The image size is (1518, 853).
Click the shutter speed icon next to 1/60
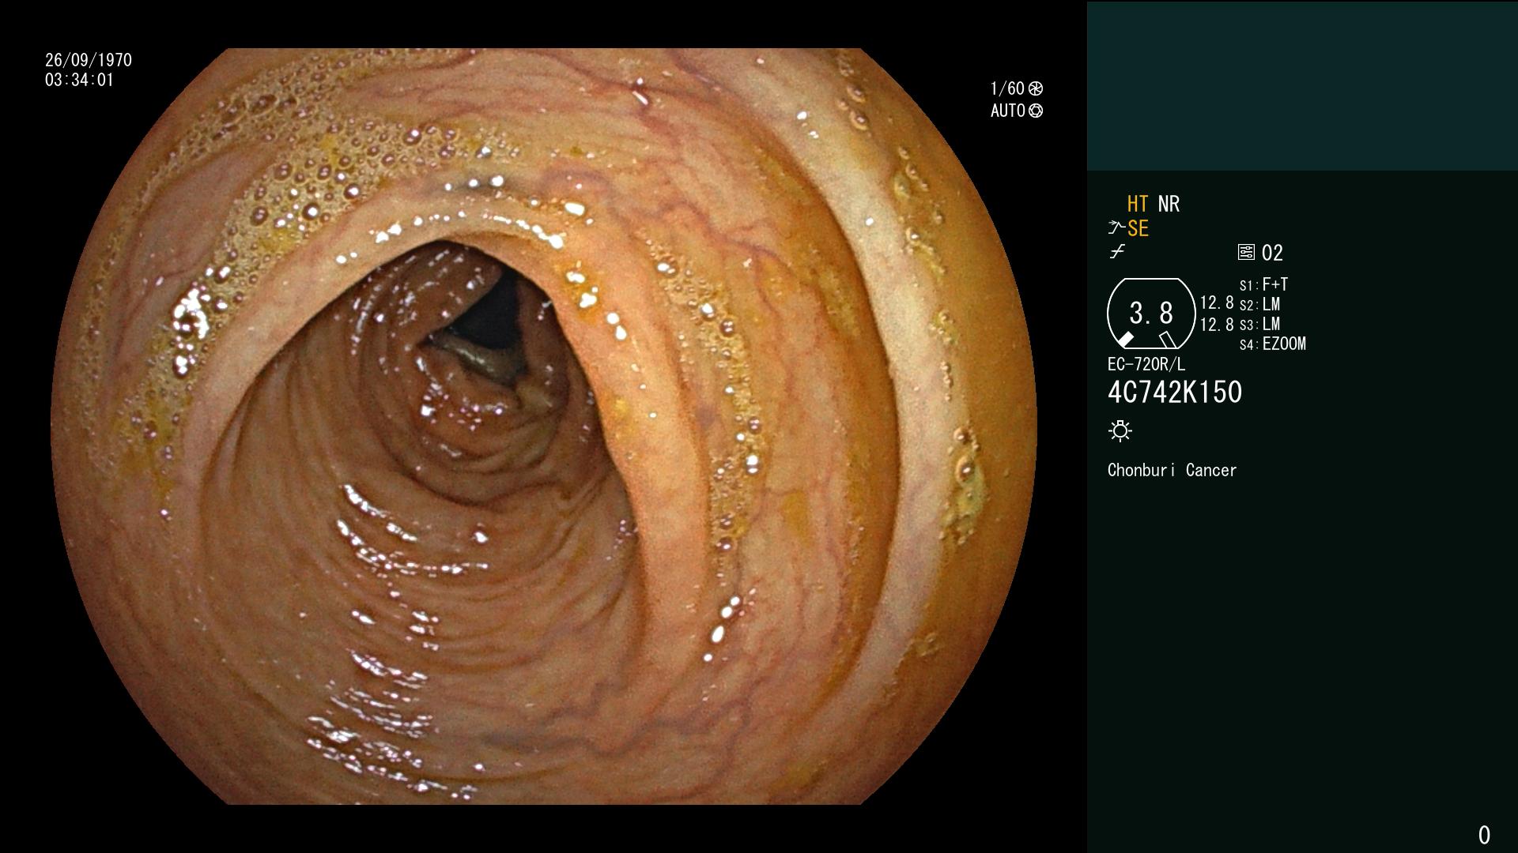point(1036,88)
